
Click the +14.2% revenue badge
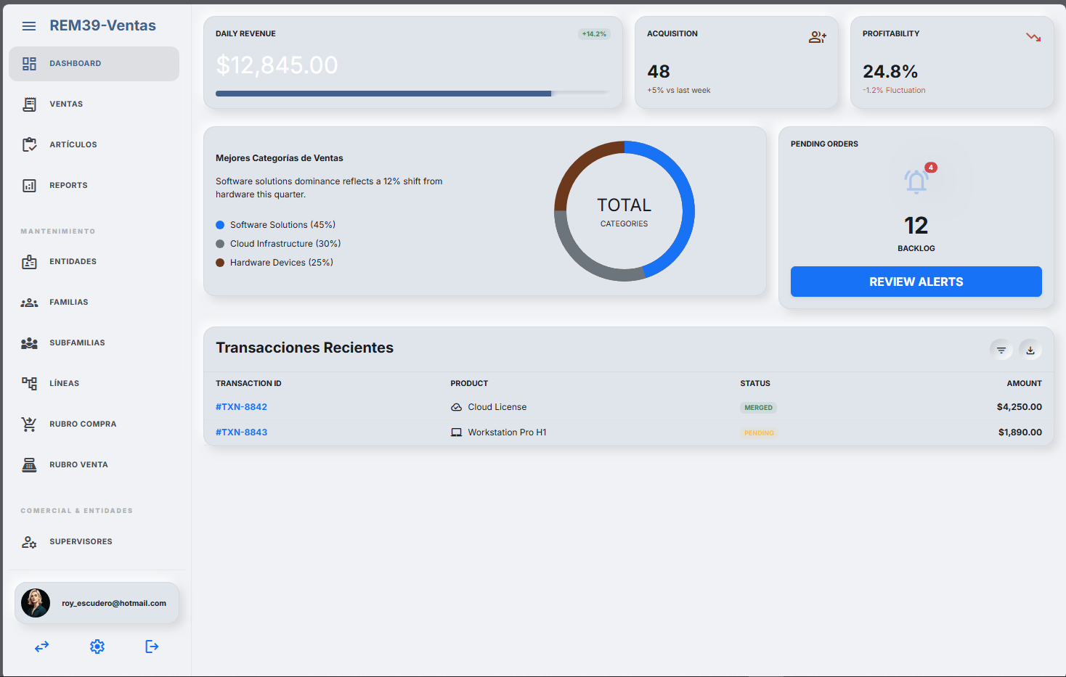(594, 34)
